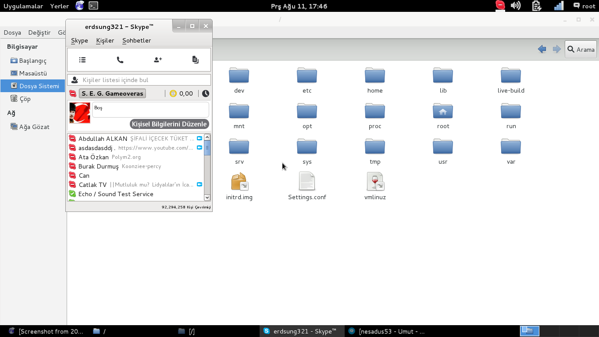Open the Değiştir menu in file manager
Viewport: 599px width, 337px height.
pos(39,32)
